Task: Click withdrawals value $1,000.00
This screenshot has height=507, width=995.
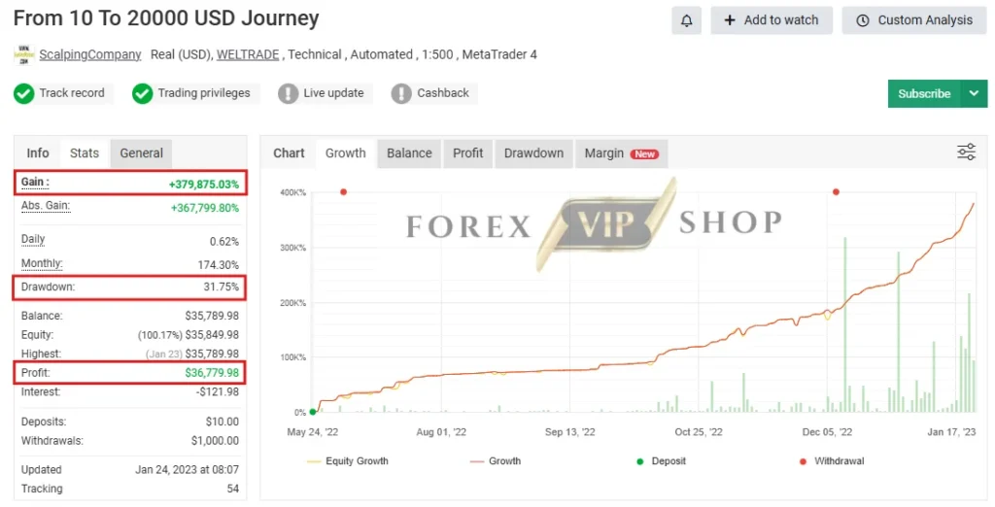Action: [x=215, y=440]
